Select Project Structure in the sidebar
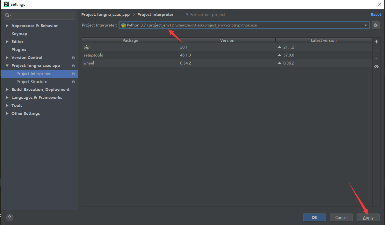Screen dimensions: 385x225 pyautogui.click(x=32, y=82)
